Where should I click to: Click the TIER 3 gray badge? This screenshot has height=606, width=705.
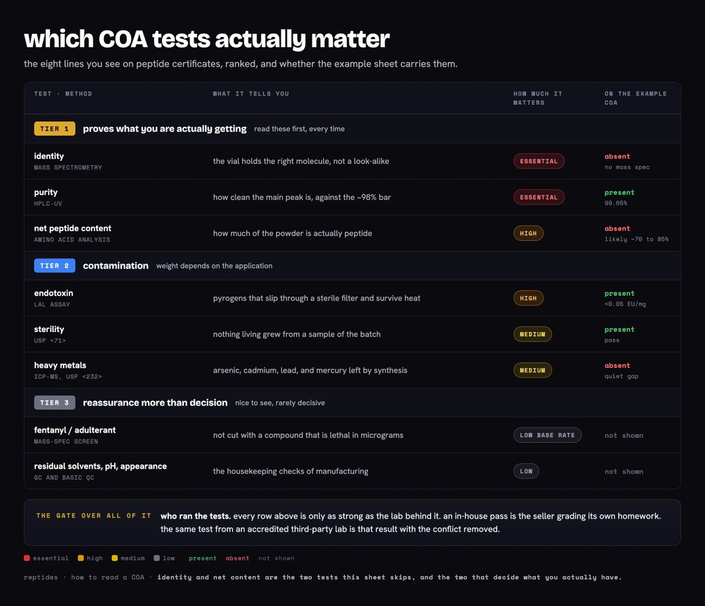pyautogui.click(x=55, y=403)
